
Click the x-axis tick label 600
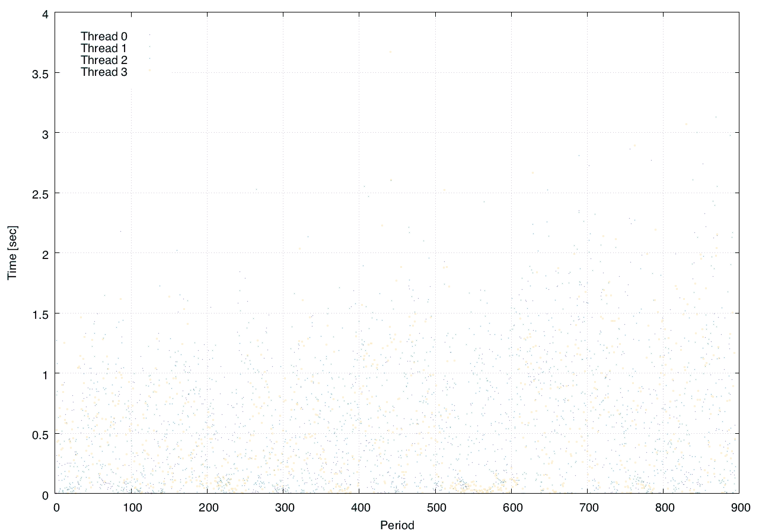pyautogui.click(x=512, y=507)
